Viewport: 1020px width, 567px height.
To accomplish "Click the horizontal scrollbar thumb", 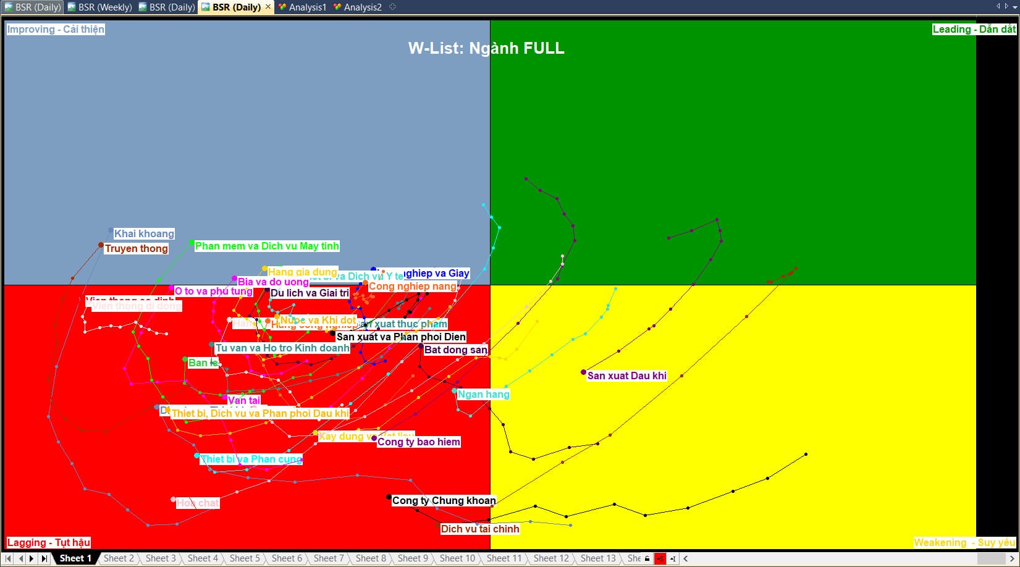I will (x=992, y=558).
